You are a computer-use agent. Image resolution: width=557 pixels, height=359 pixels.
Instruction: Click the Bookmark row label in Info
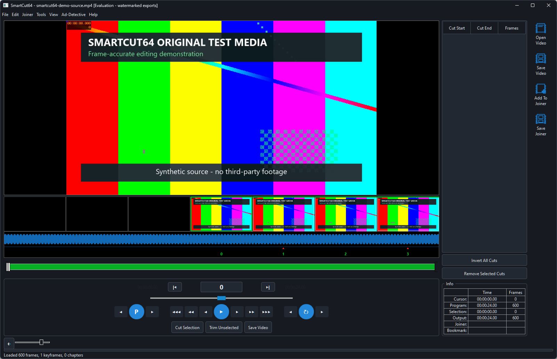coord(457,330)
